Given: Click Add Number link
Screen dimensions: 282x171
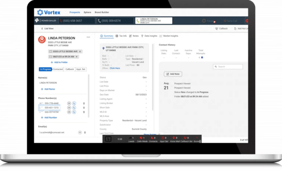Looking at the screenshot, I should (49, 117).
